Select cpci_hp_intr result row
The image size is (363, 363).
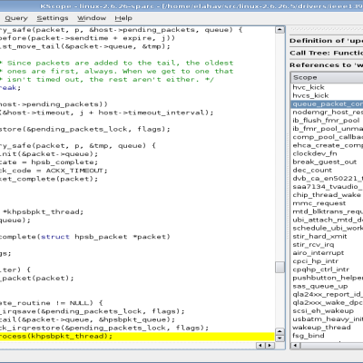(x=327, y=261)
